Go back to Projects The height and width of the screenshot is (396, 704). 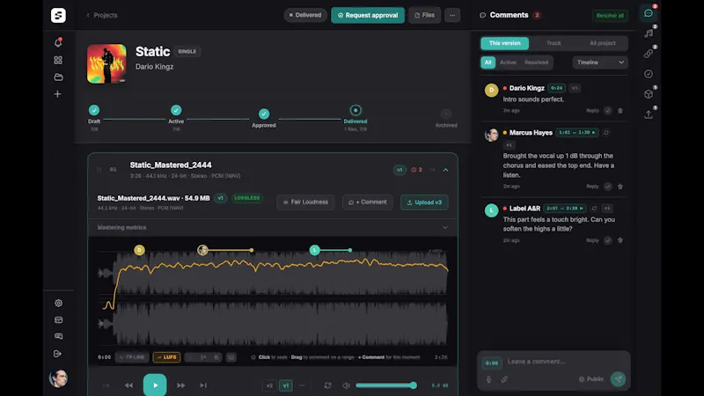(x=102, y=15)
